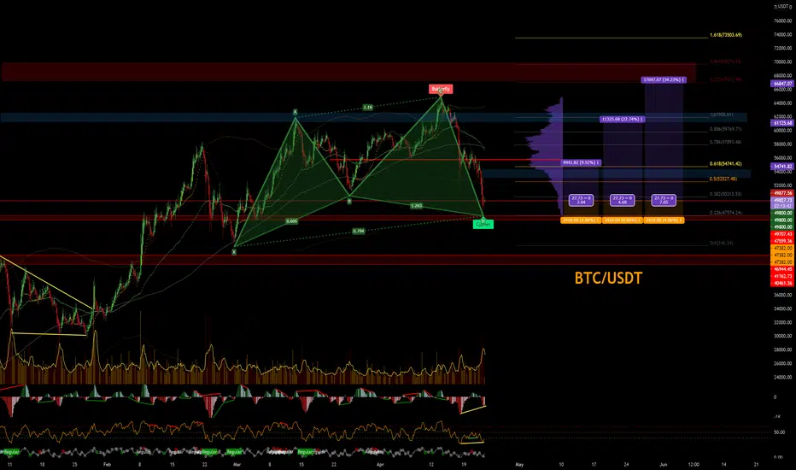Select the 1.16 ratio label on pattern
This screenshot has height=470, width=796.
coord(368,107)
